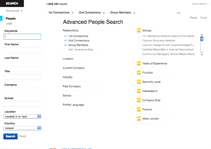Open the Located in or near dropdown
211x149 pixels.
point(22,116)
